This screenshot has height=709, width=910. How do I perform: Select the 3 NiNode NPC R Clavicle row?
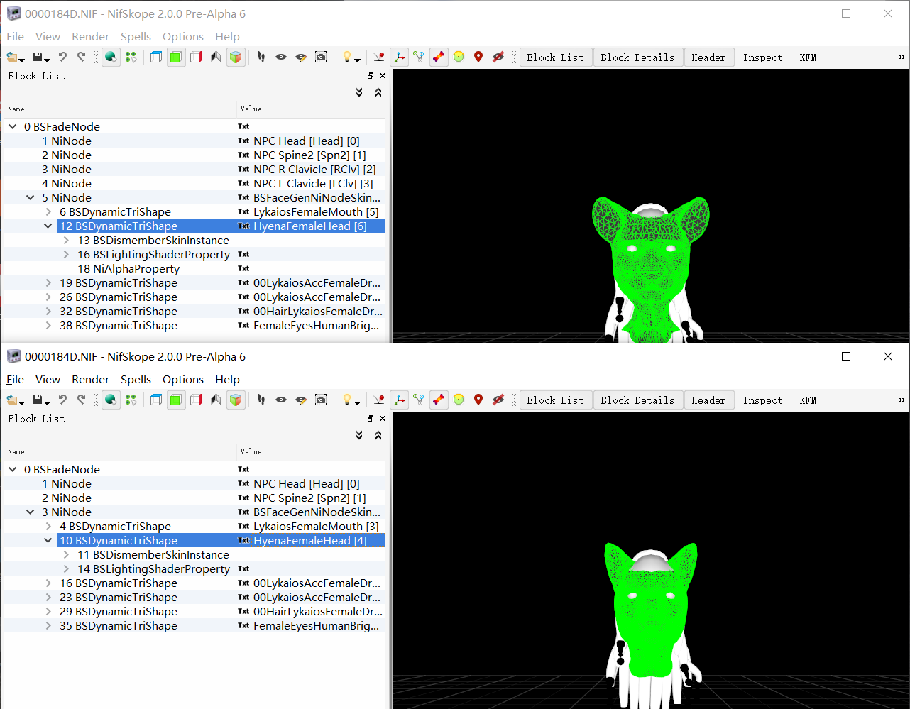pyautogui.click(x=194, y=170)
